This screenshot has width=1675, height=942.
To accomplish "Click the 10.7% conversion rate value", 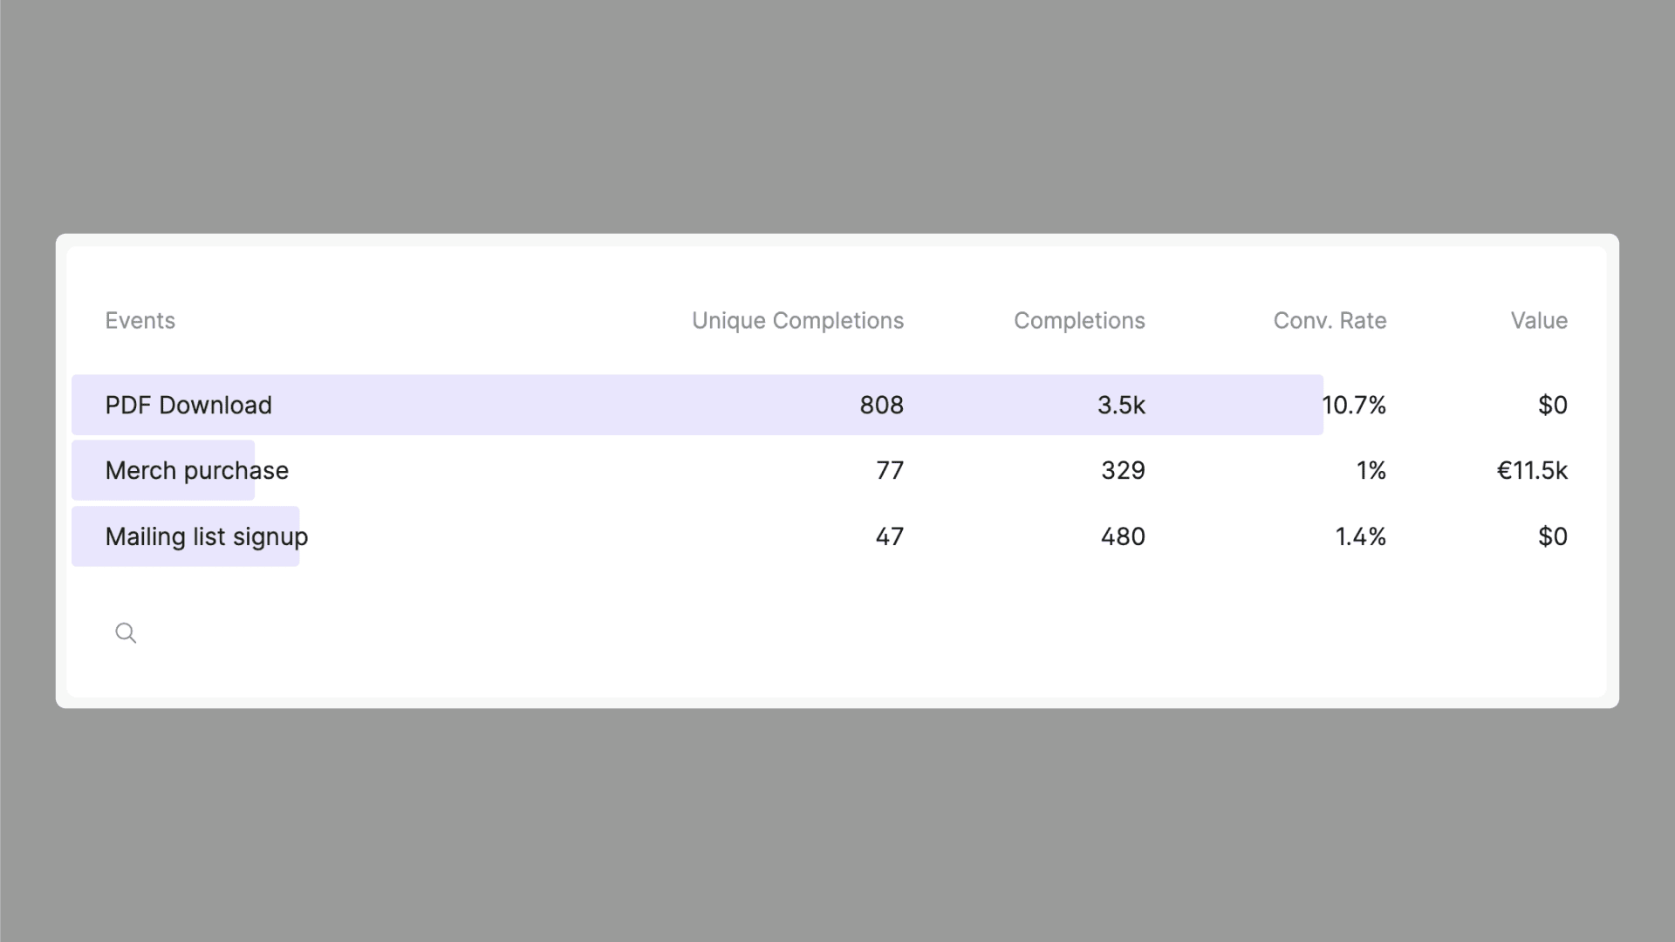I will [x=1354, y=405].
